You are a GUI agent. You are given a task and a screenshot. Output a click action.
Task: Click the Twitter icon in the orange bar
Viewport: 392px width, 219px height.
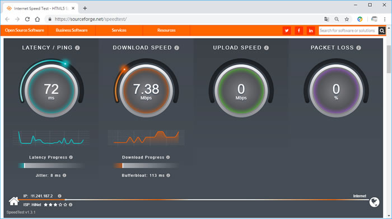pos(287,31)
